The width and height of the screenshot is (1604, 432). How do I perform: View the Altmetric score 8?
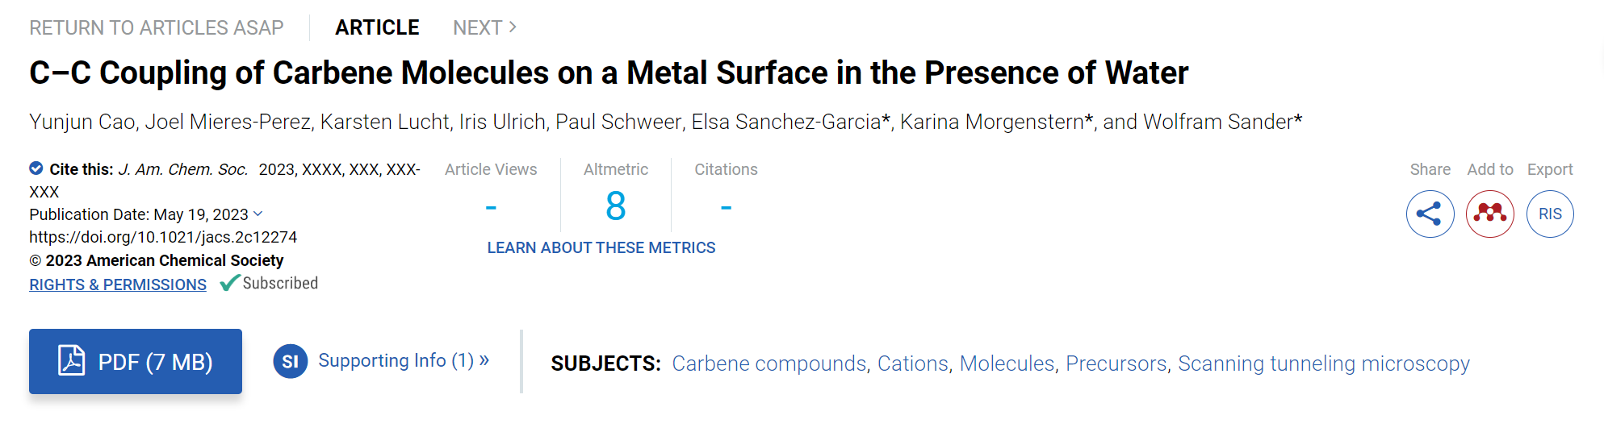[x=616, y=206]
